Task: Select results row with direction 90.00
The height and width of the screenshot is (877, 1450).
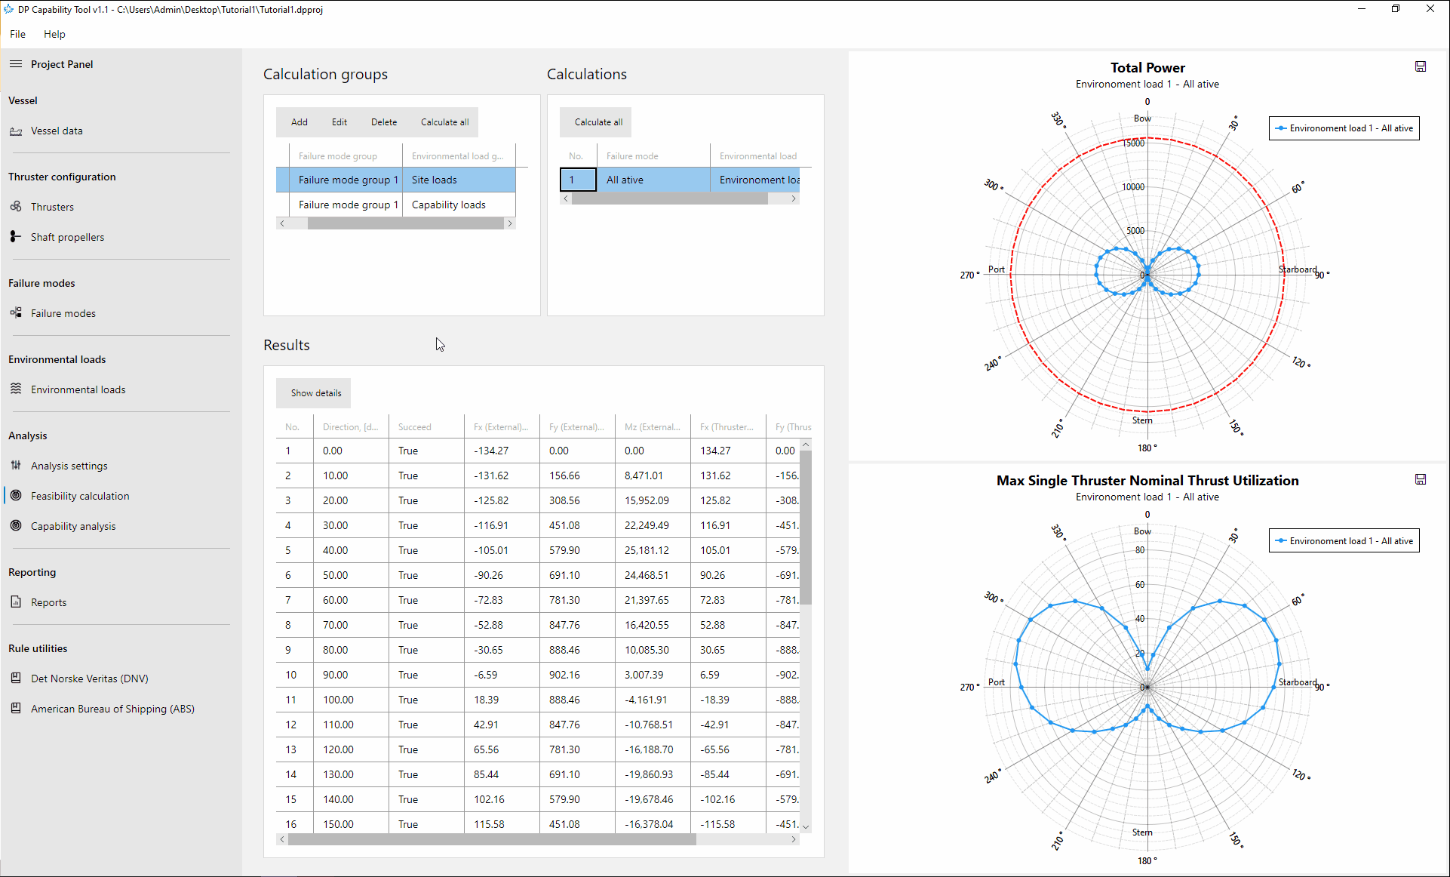Action: (x=538, y=675)
